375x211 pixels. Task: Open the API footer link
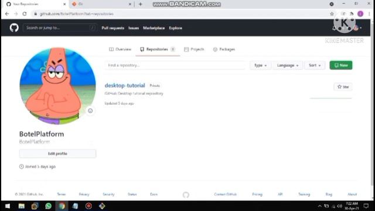pos(280,194)
